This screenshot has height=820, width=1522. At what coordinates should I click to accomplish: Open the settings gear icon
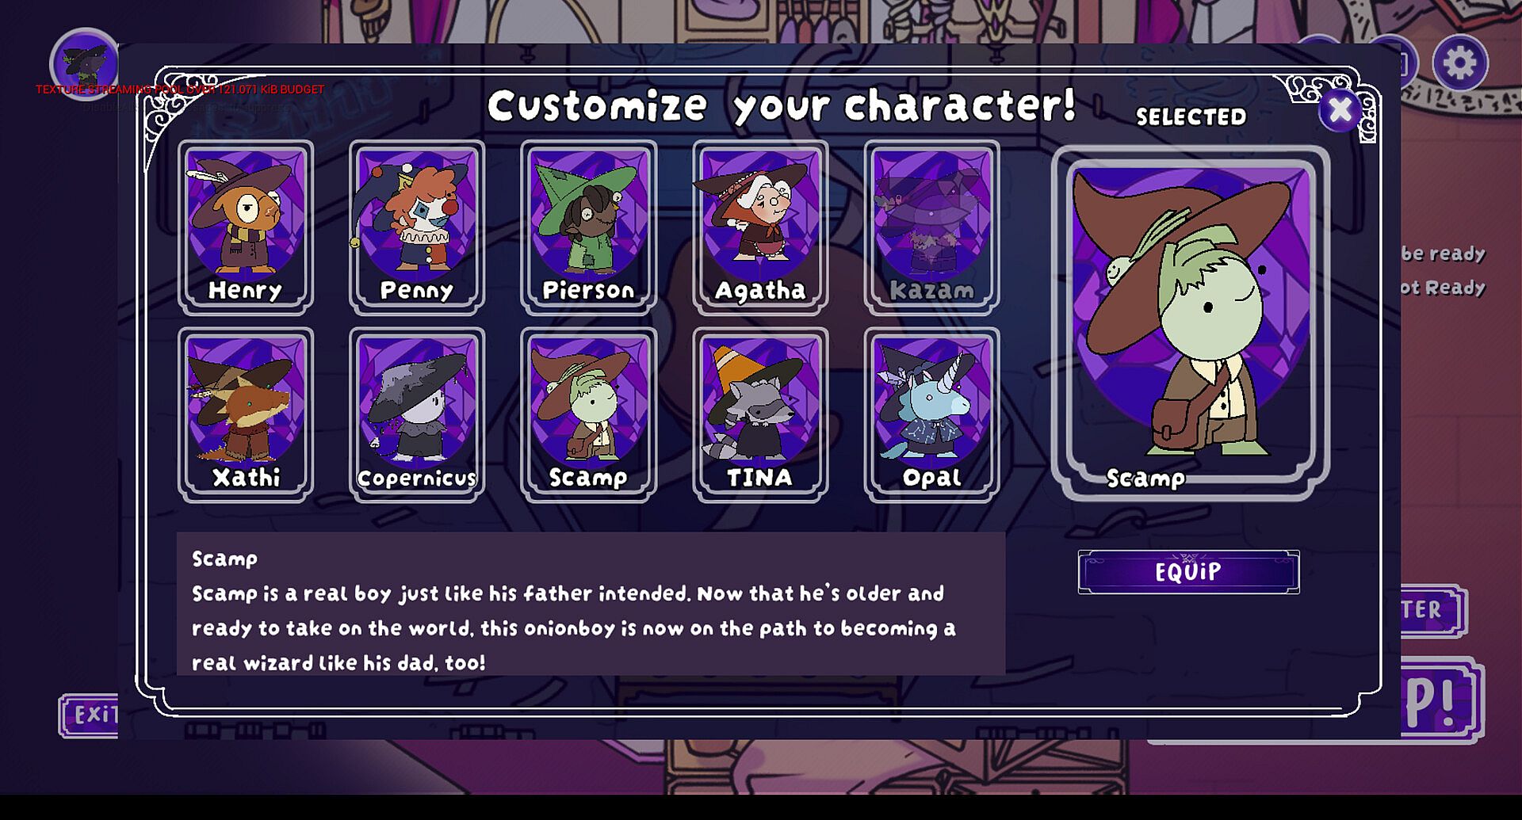click(x=1459, y=63)
